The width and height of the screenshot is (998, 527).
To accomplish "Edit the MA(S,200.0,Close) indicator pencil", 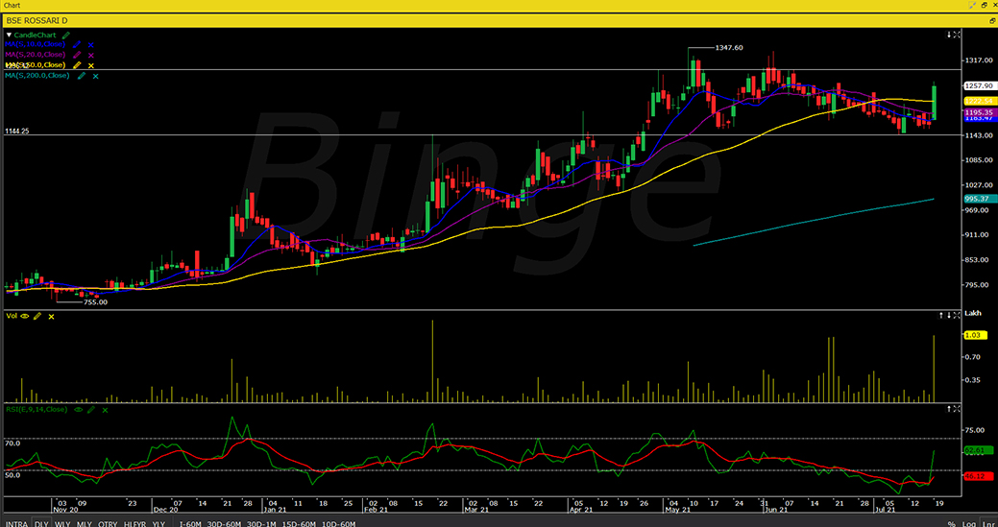I will point(82,76).
